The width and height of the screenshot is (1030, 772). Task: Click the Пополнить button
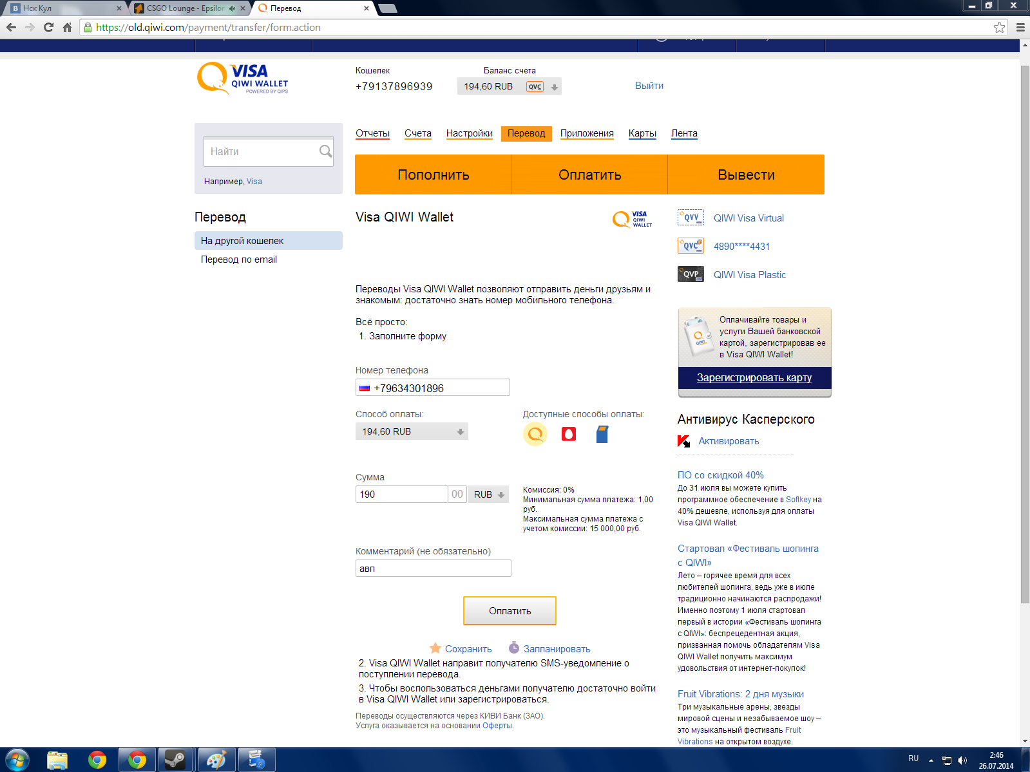(x=433, y=174)
